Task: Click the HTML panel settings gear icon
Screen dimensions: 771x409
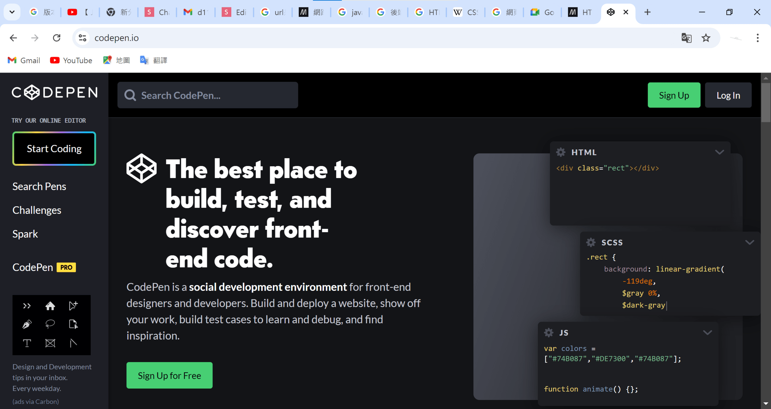Action: click(560, 152)
